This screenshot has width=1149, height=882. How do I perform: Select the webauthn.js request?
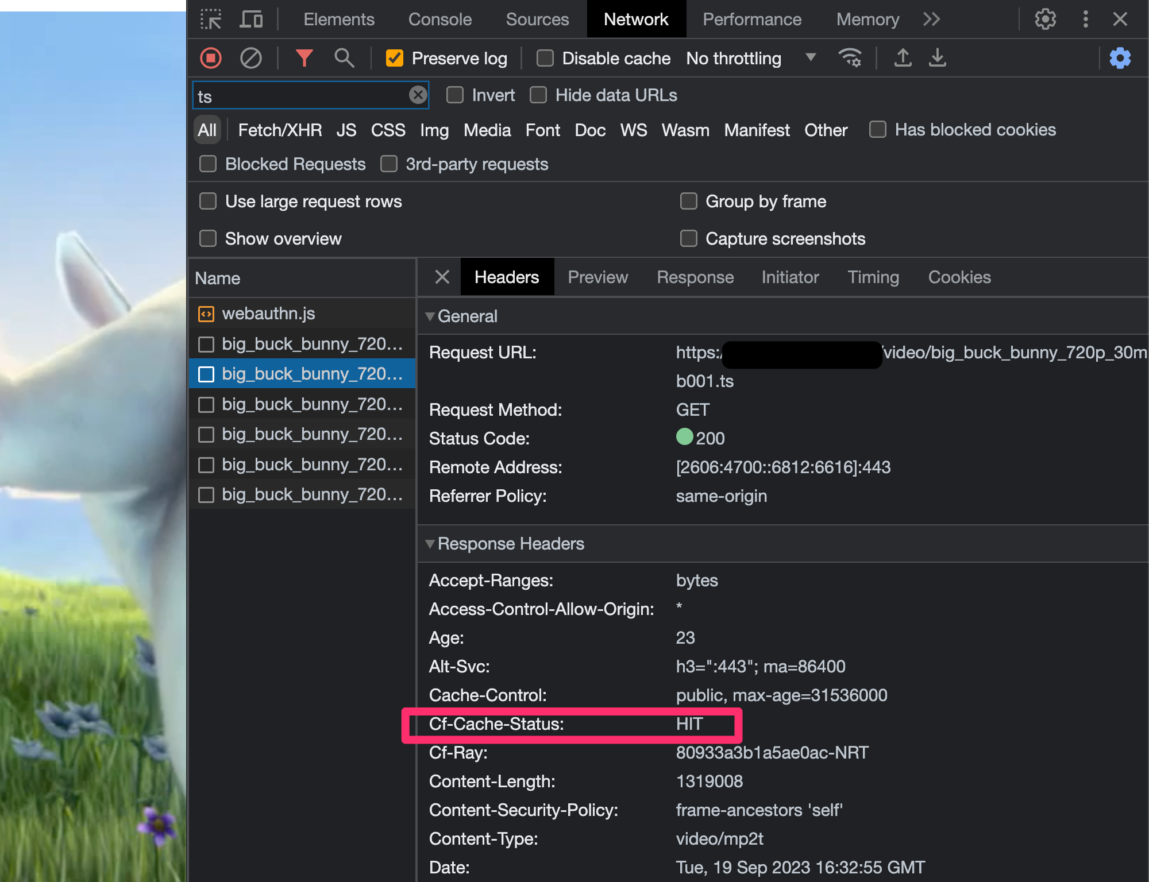[x=268, y=314]
